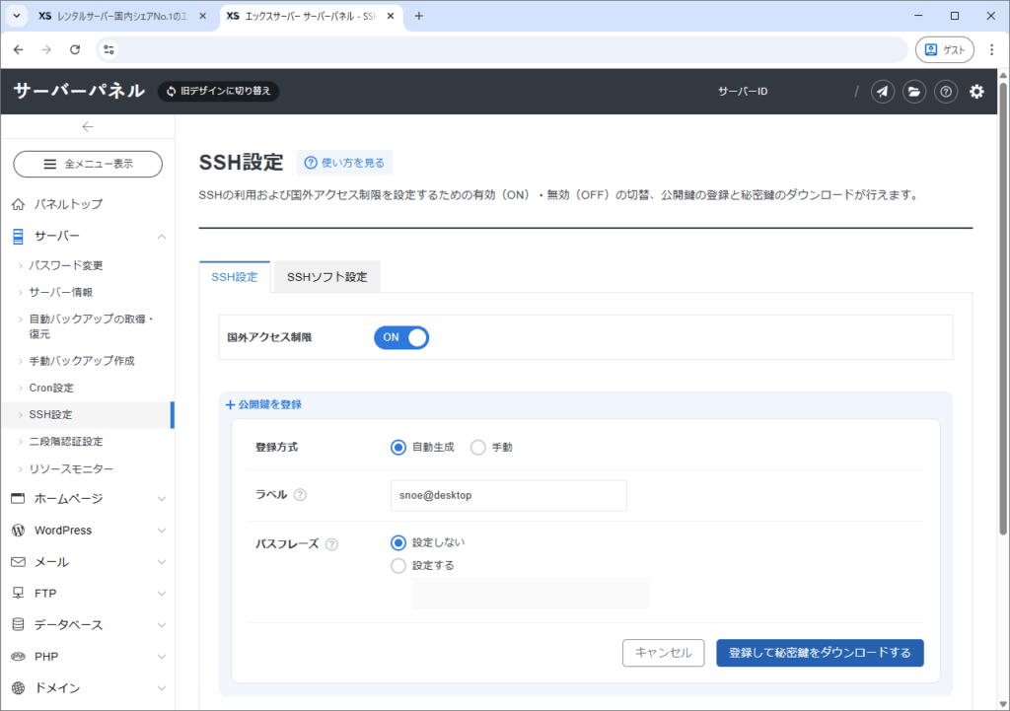Select 設定する passphrase option
Image resolution: width=1010 pixels, height=711 pixels.
[398, 566]
